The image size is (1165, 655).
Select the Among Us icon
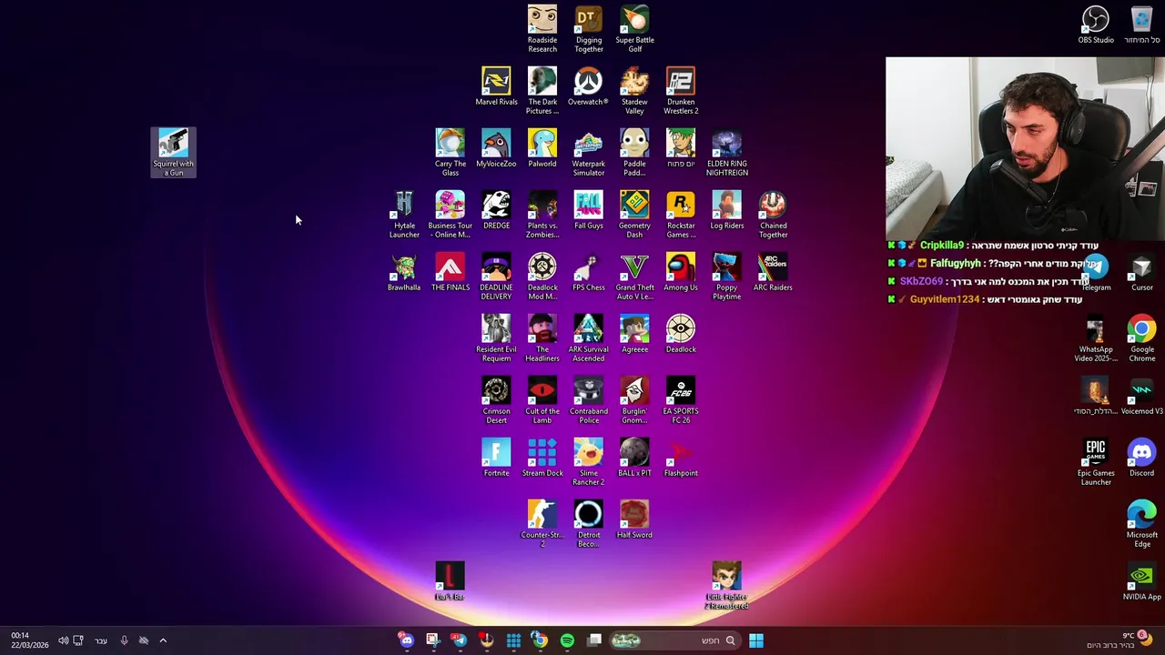click(x=681, y=272)
